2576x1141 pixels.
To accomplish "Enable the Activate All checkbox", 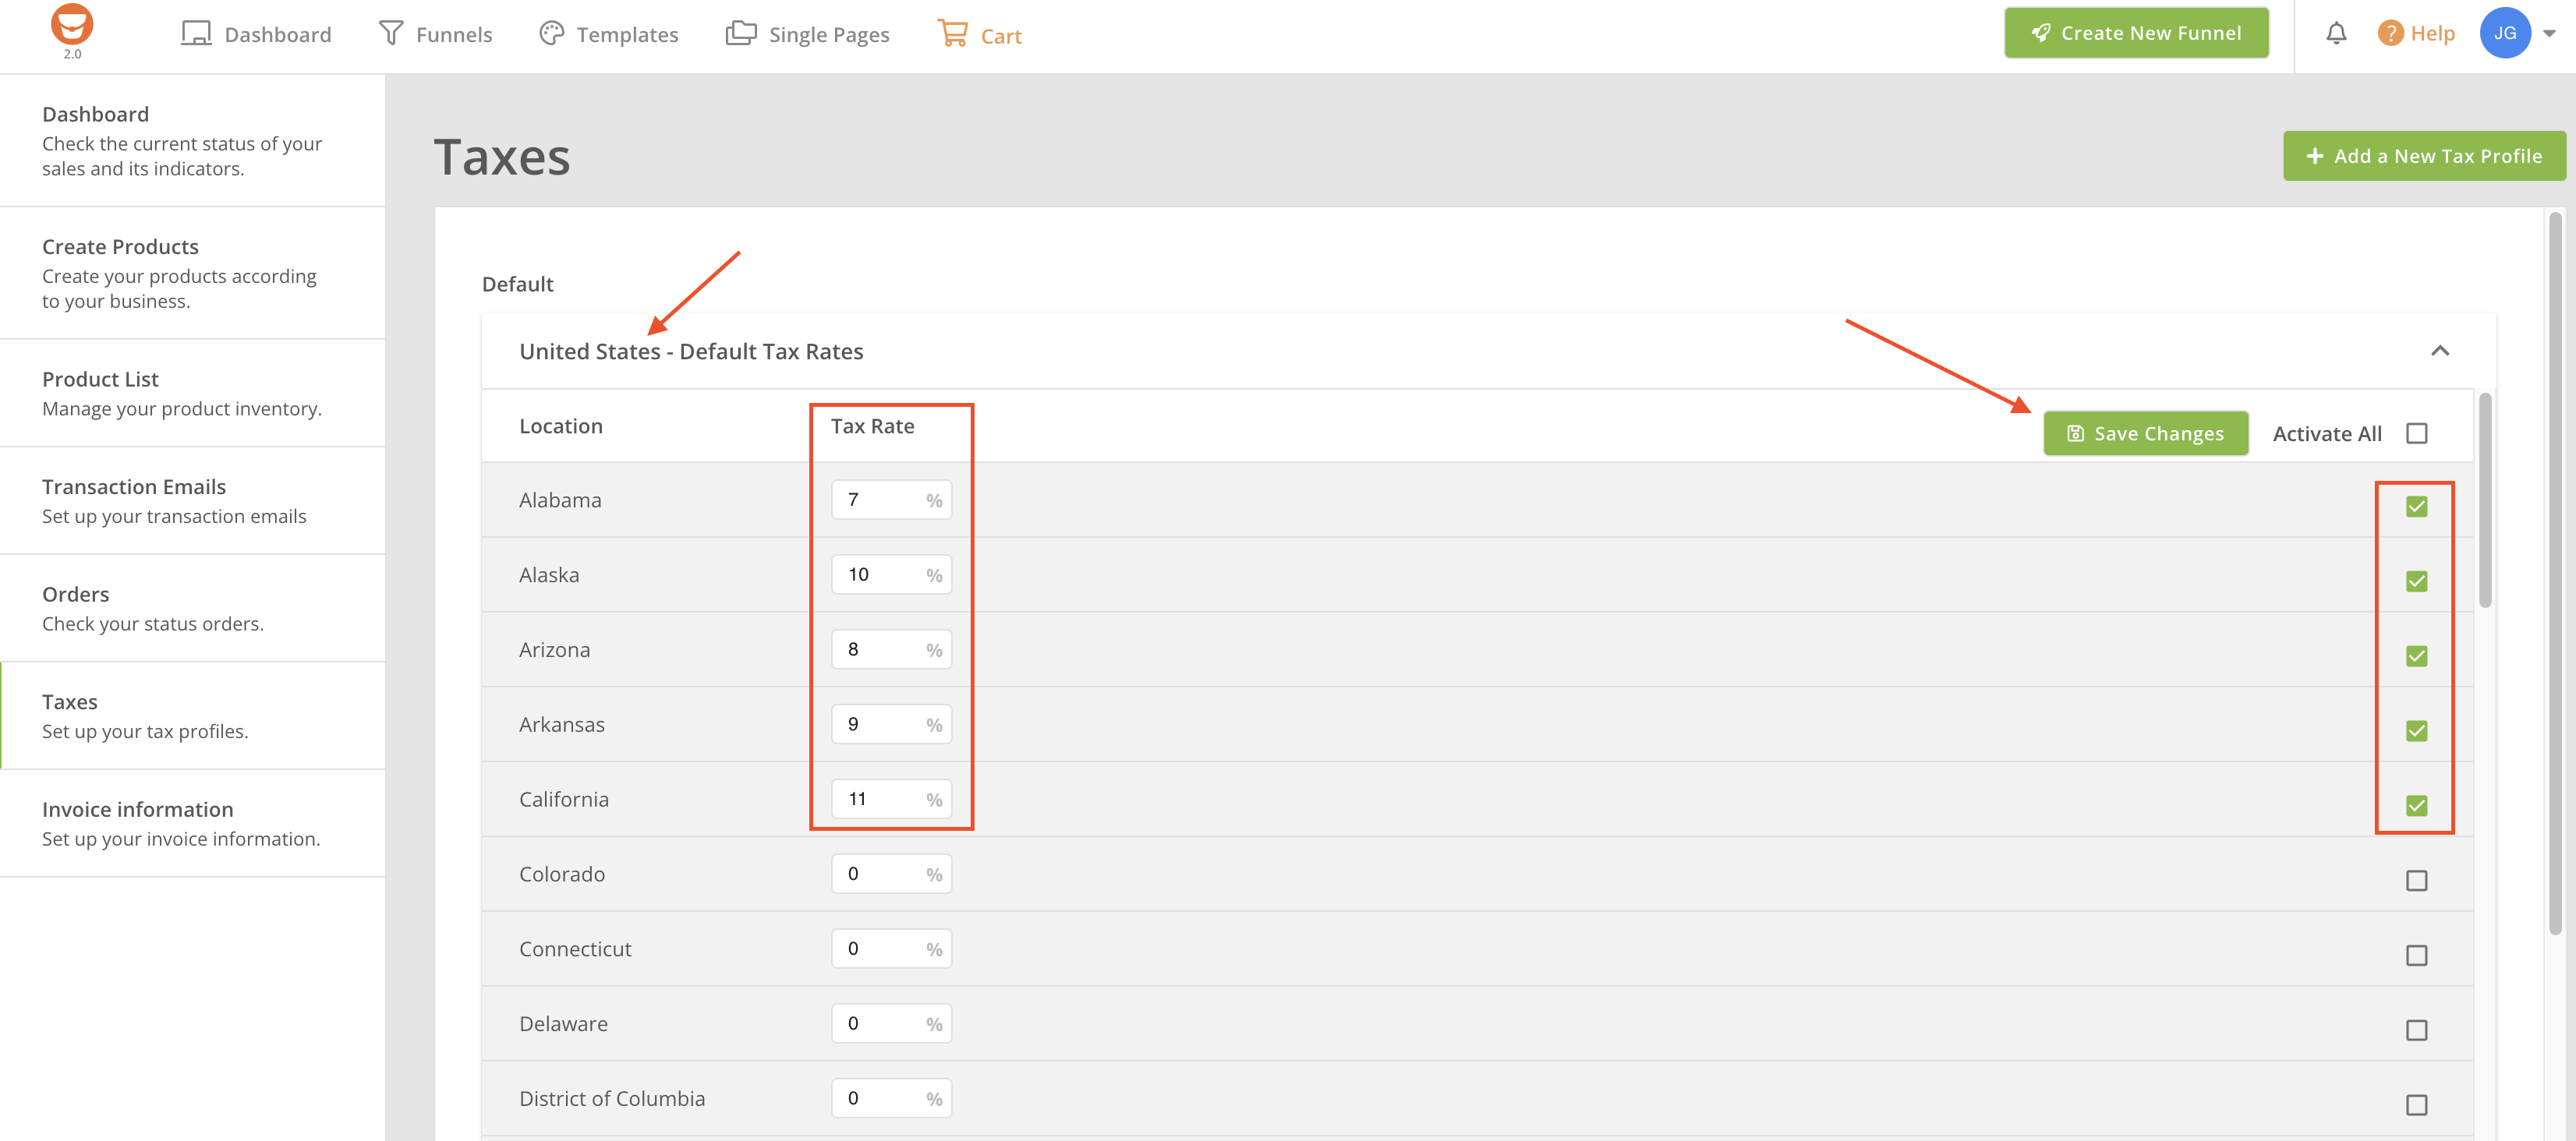I will pos(2417,434).
